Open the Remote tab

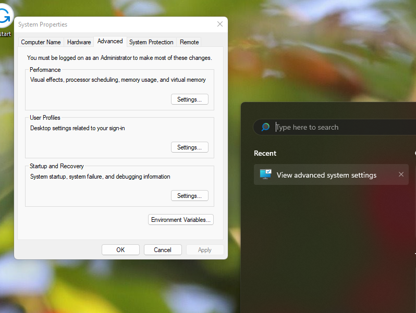click(189, 42)
